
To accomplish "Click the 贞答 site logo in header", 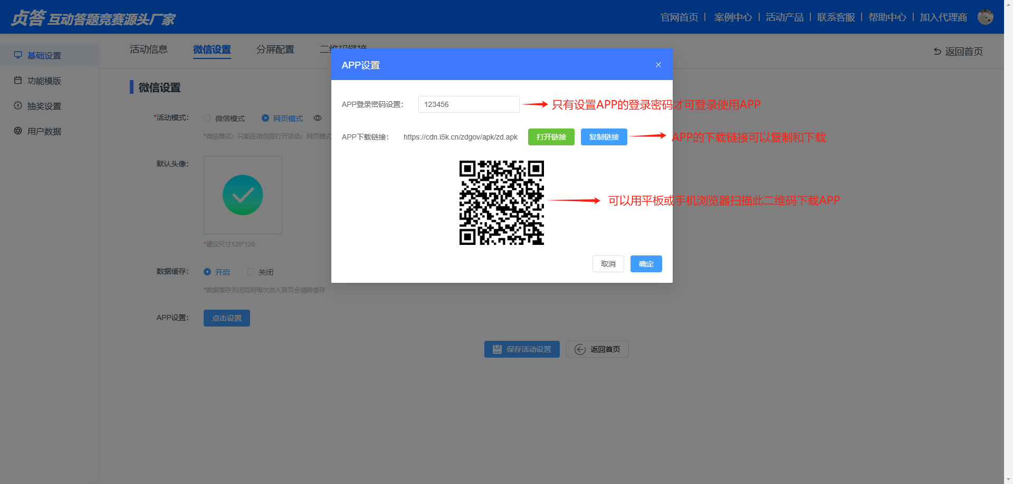I will [x=93, y=18].
